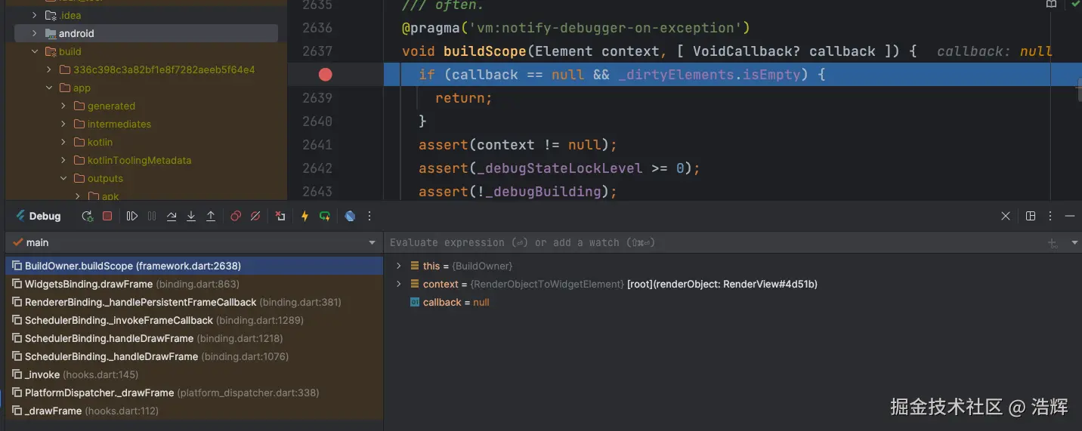This screenshot has height=431, width=1082.
Task: Select the build folder tree item
Action: tap(146, 51)
